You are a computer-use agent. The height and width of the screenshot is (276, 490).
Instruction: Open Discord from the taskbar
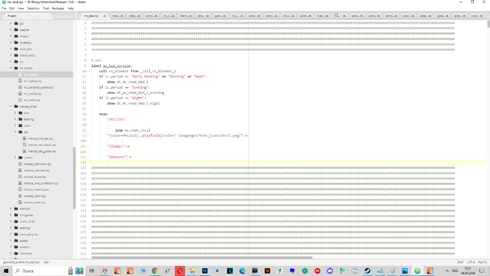[x=330, y=271]
